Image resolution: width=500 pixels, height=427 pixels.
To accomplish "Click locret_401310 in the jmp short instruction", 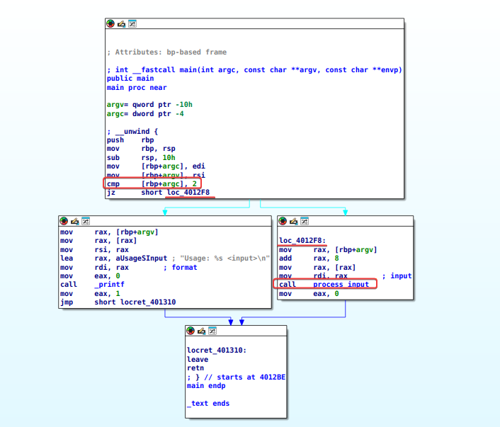I will click(148, 302).
